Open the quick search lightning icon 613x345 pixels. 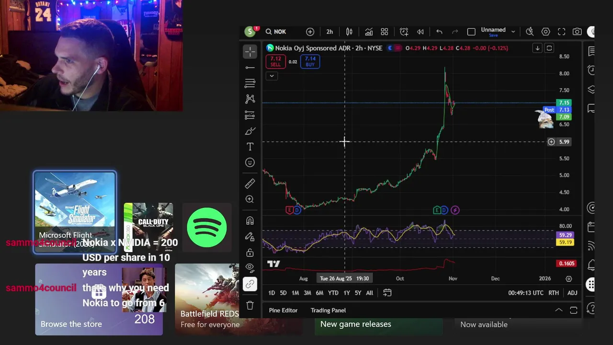pyautogui.click(x=530, y=32)
